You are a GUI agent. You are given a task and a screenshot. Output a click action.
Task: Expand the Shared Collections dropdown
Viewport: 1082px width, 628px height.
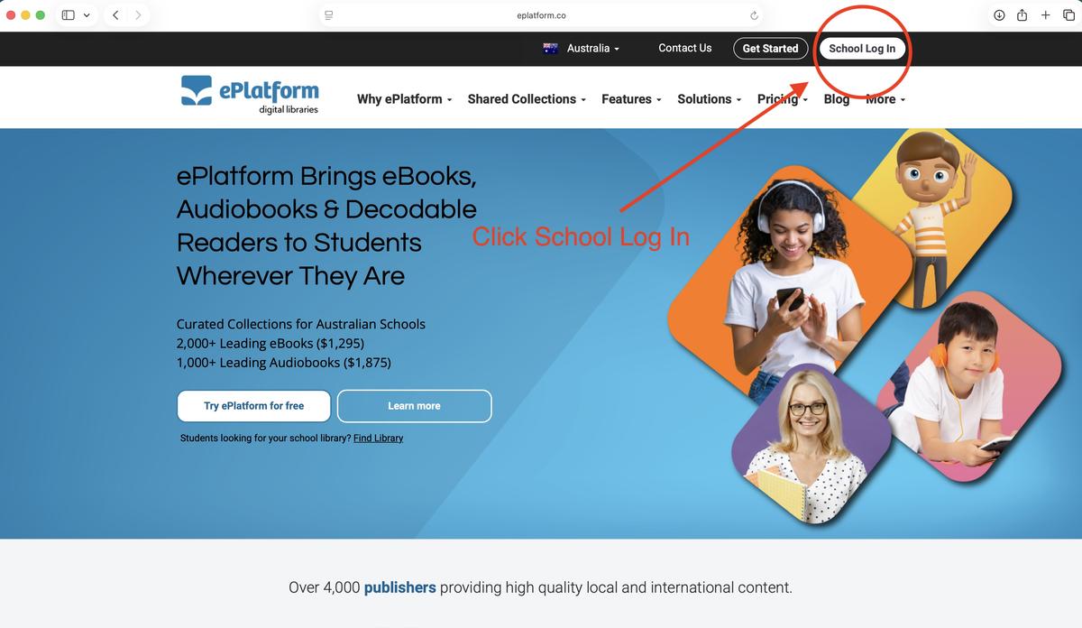click(527, 99)
